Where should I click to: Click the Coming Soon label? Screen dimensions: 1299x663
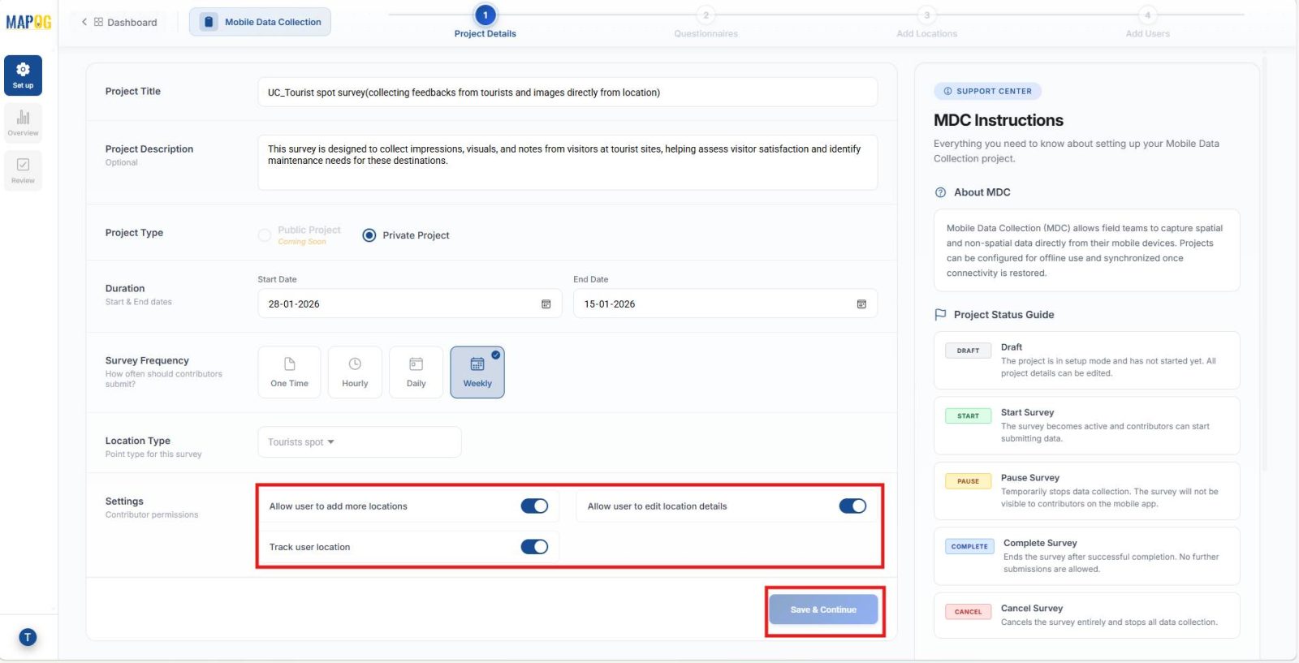click(x=302, y=242)
